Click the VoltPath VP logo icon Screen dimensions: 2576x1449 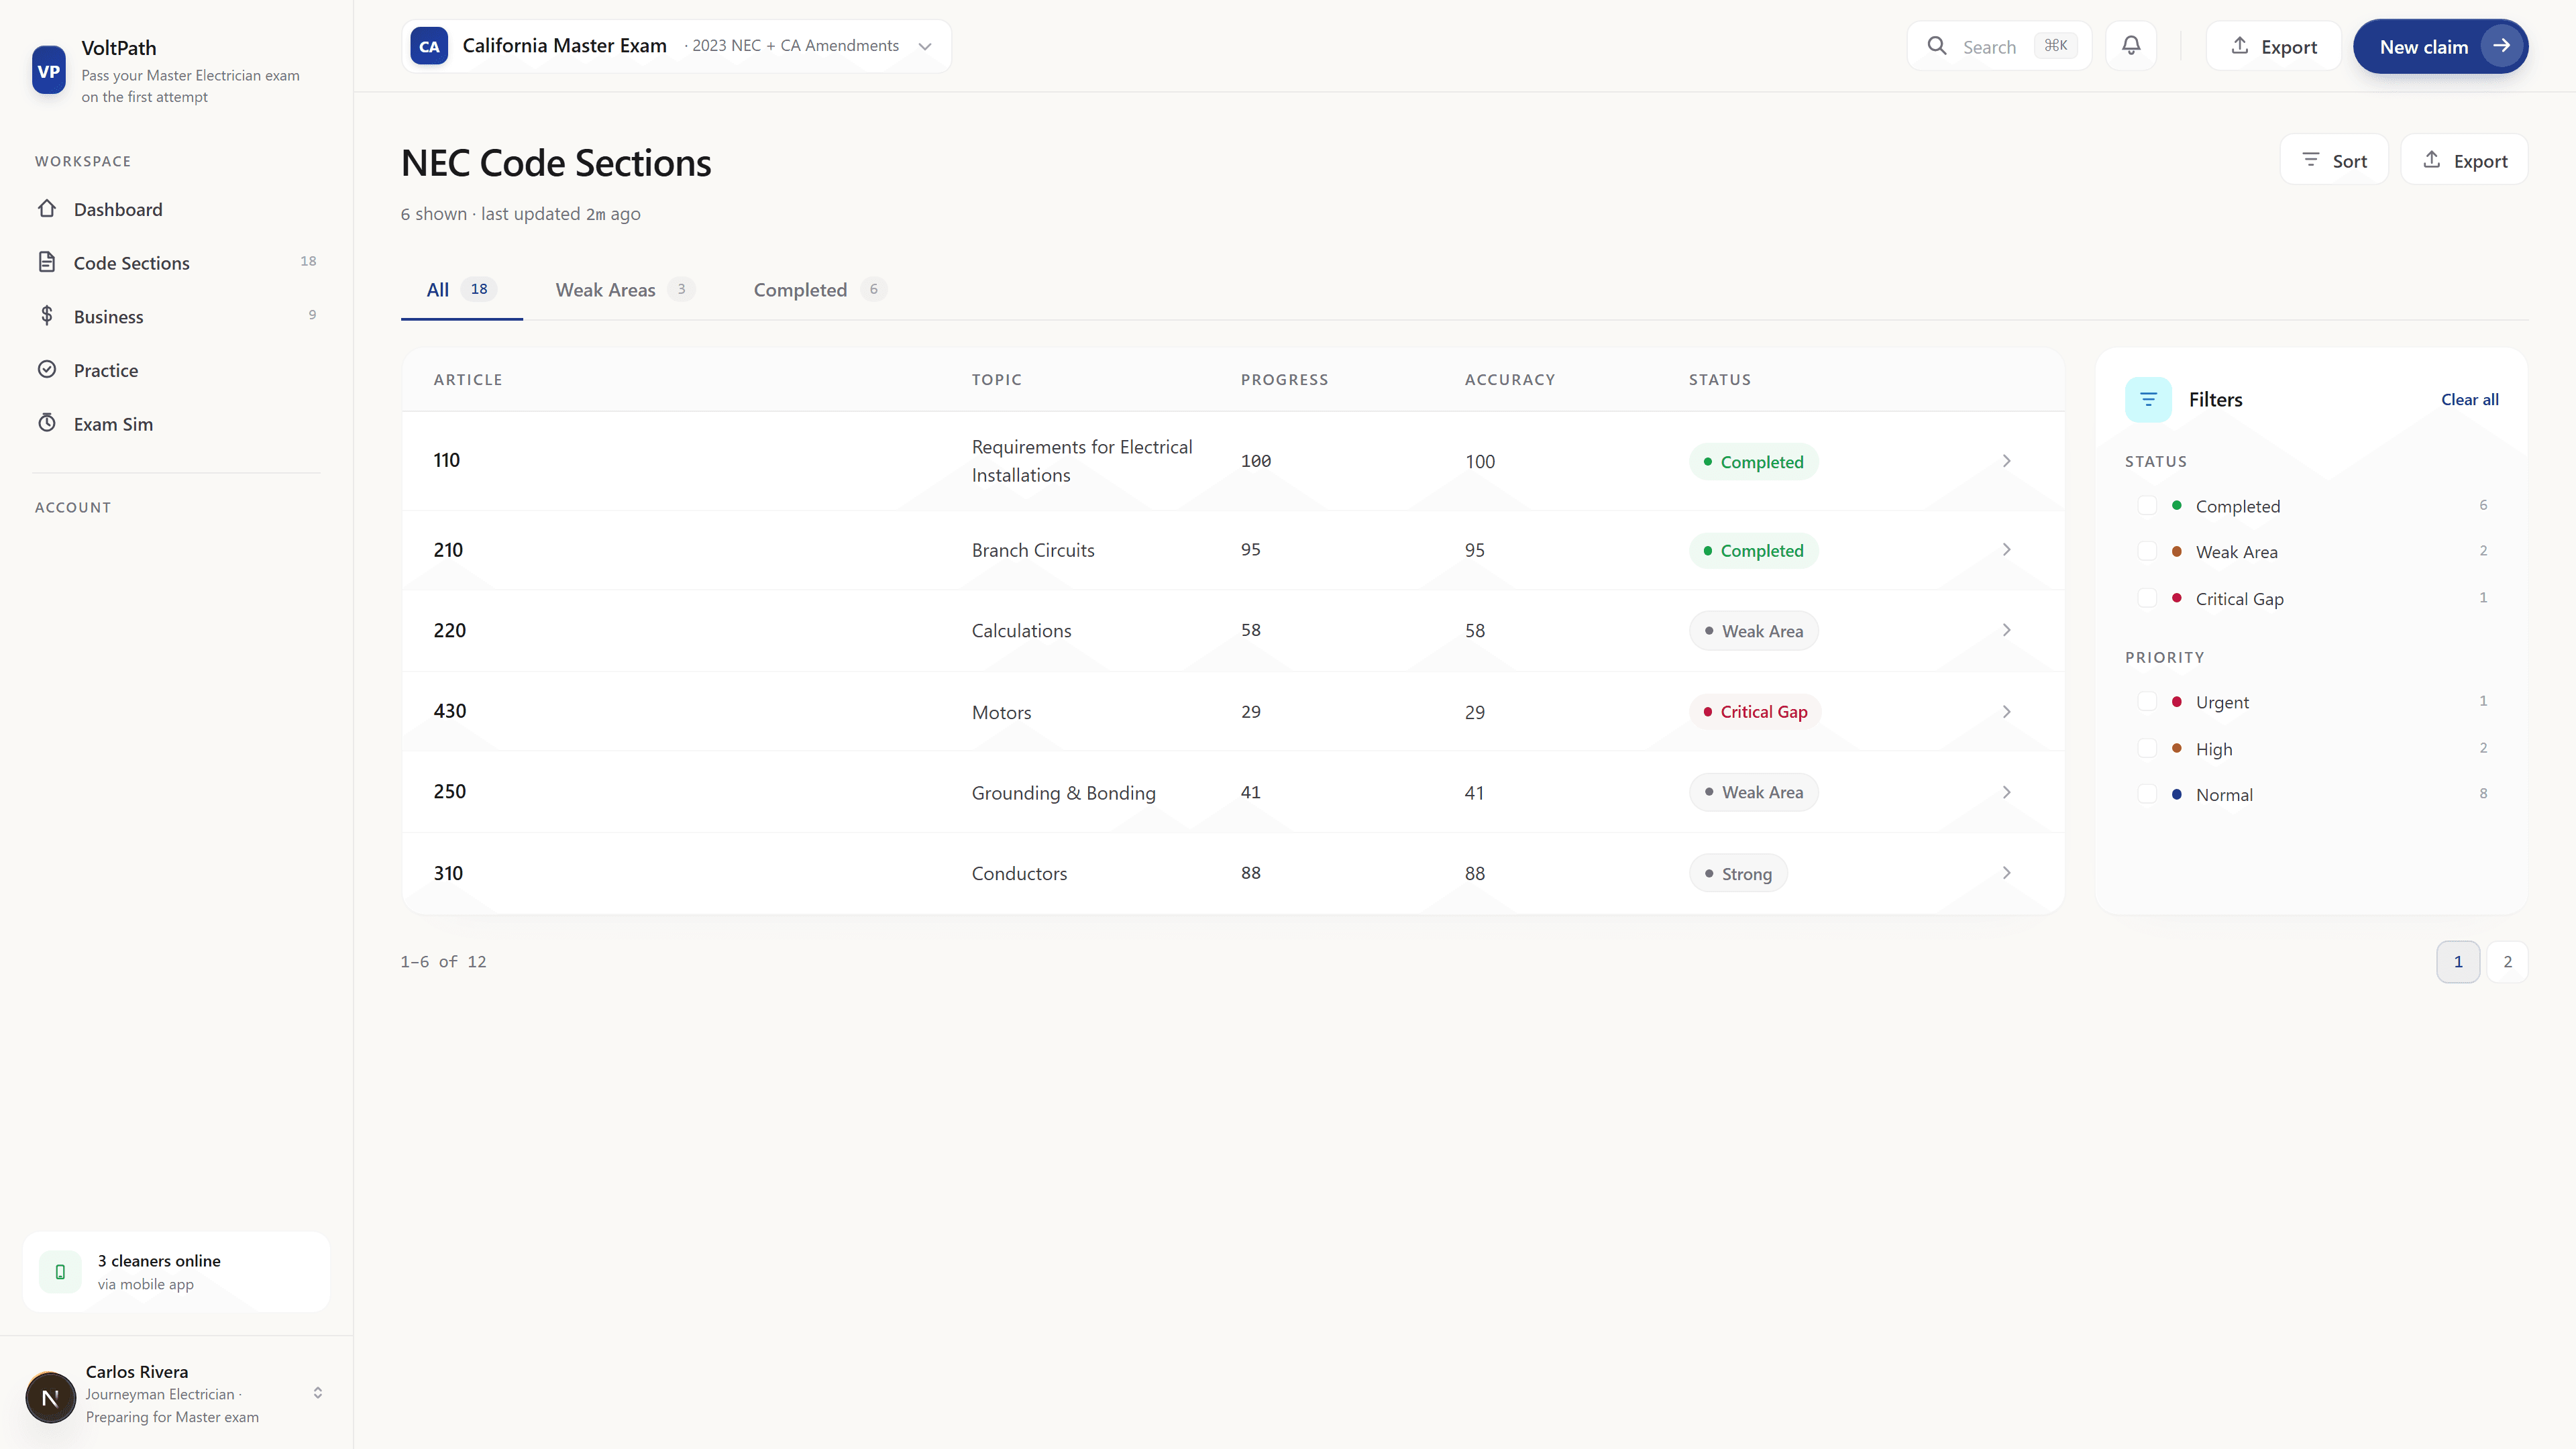point(49,71)
